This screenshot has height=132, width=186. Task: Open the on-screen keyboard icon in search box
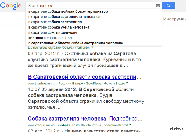pos(158,6)
